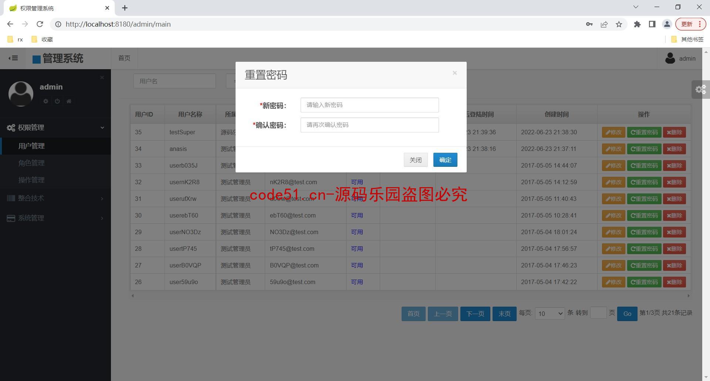The height and width of the screenshot is (381, 710).
Task: Click the admin avatar image in the sidebar
Action: (x=21, y=94)
